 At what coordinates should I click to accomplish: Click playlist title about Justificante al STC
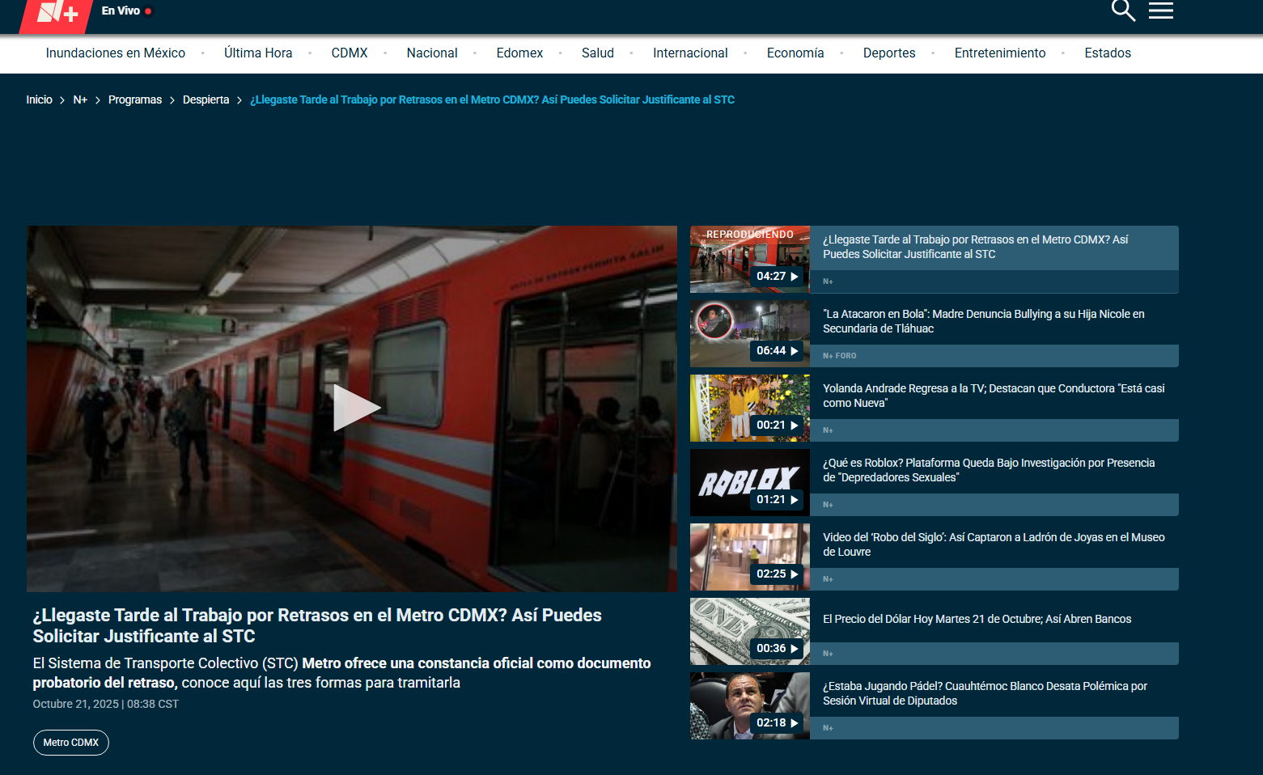(975, 247)
